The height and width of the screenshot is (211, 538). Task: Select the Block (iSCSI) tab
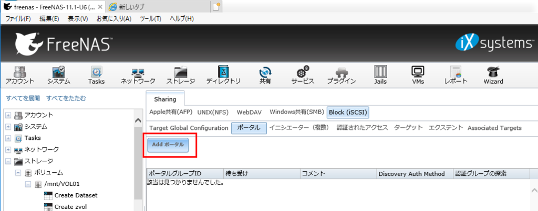point(348,112)
